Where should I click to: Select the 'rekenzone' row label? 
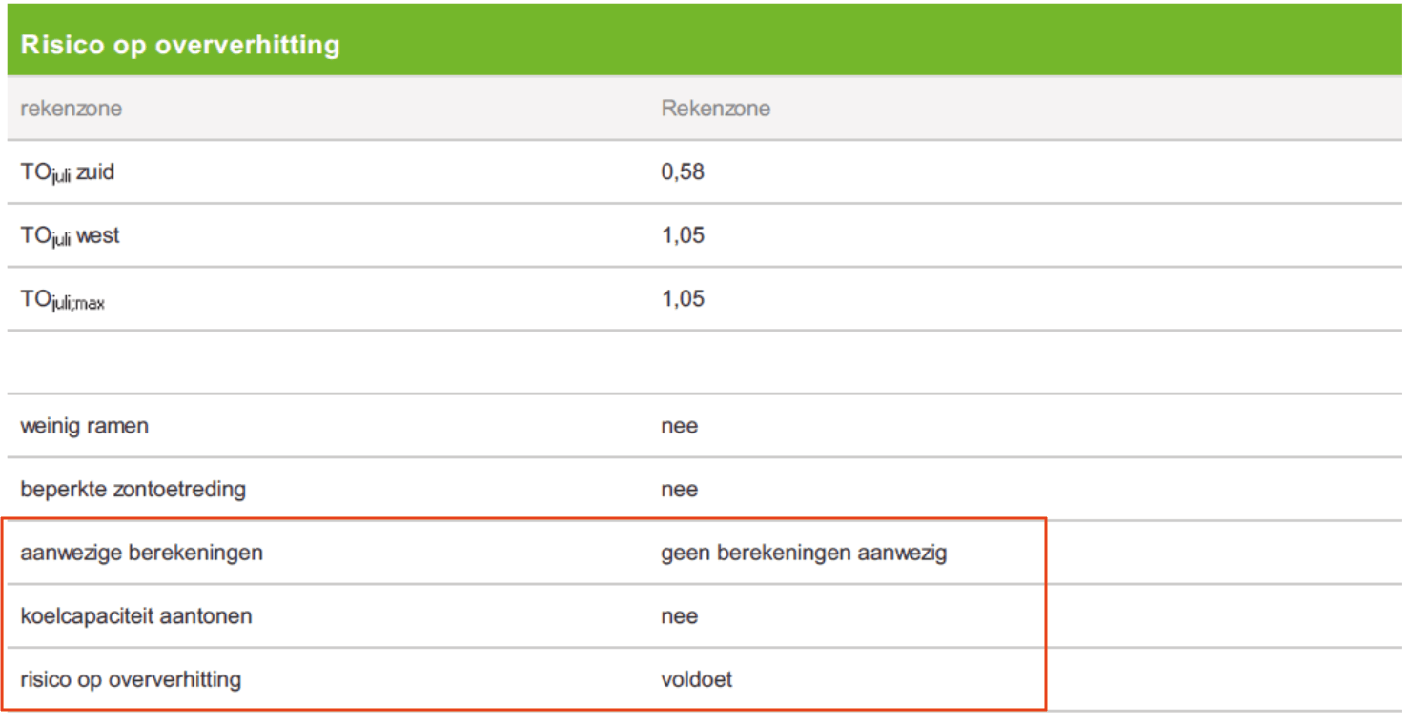(72, 109)
